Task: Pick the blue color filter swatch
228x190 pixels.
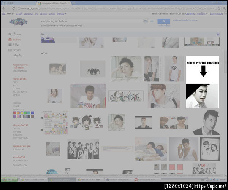Action: [32, 113]
